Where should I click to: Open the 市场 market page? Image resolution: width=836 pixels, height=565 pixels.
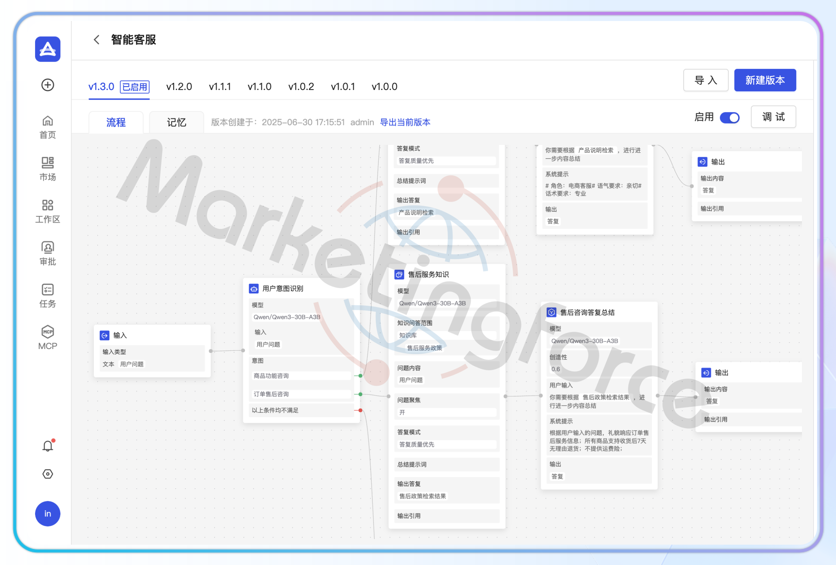(48, 169)
